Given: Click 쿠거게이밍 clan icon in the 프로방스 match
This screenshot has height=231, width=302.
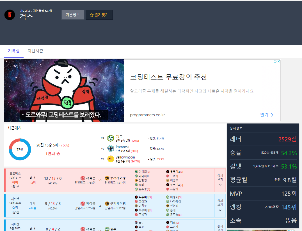Looking at the screenshot, I should (x=107, y=178).
